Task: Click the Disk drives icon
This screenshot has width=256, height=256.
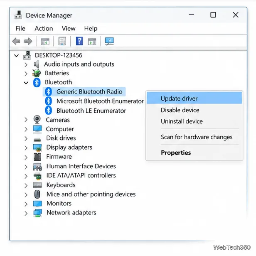Action: coord(37,140)
